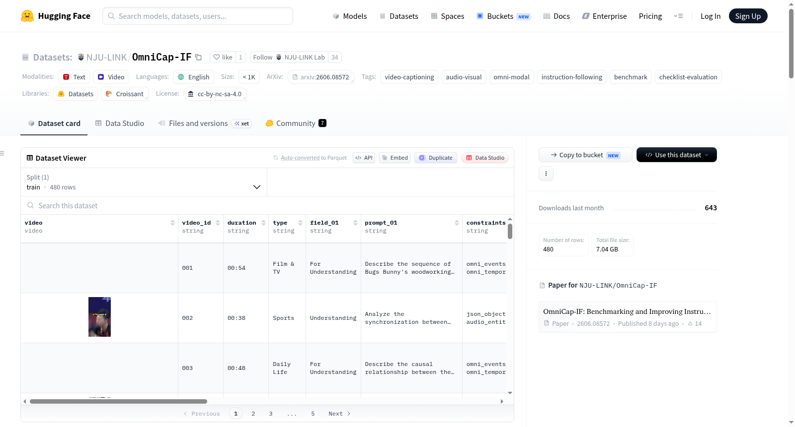Click the Croissant library tag
Viewport: 795px width, 427px height.
pos(125,94)
